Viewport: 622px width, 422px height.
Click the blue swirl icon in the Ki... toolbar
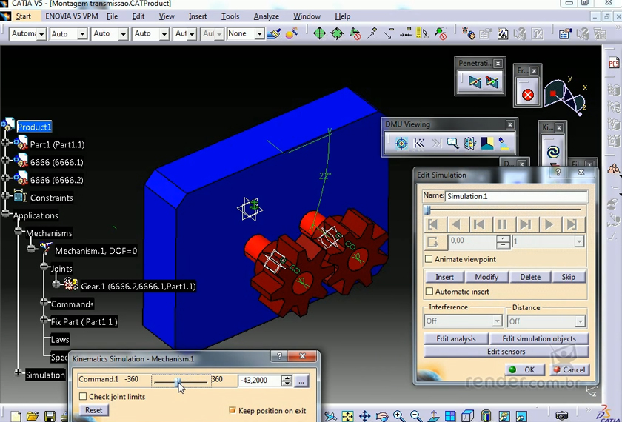point(552,152)
